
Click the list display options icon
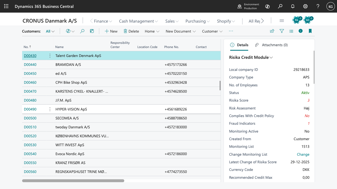[x=291, y=31]
